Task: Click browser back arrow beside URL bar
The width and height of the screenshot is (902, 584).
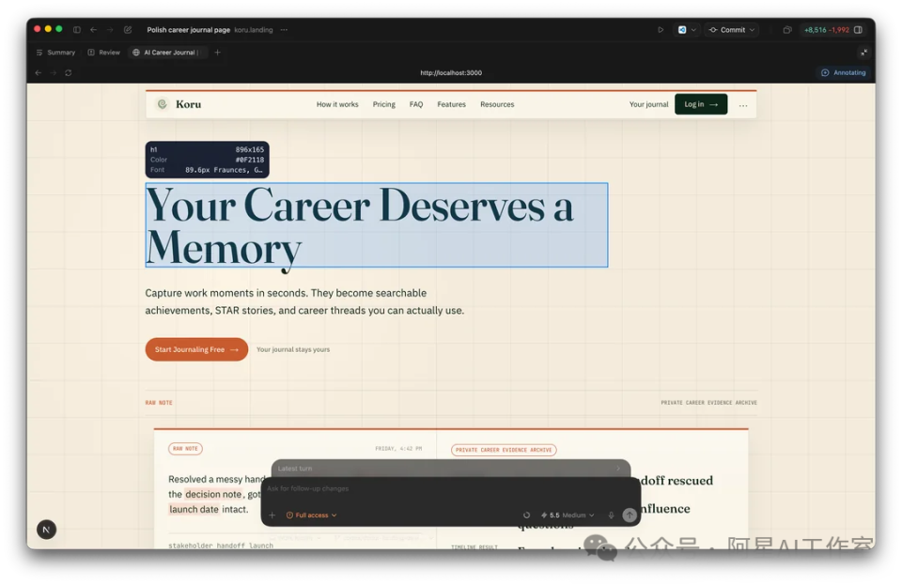Action: pyautogui.click(x=38, y=73)
